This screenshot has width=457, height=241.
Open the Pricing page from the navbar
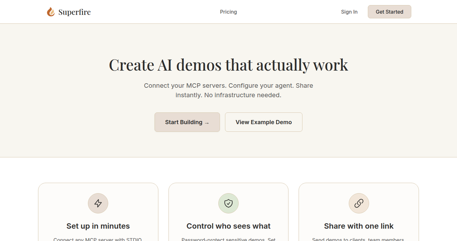tap(228, 12)
